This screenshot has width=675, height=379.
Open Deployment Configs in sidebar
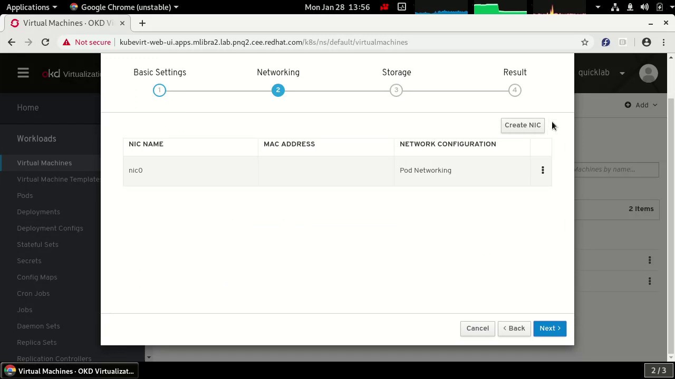click(x=50, y=228)
